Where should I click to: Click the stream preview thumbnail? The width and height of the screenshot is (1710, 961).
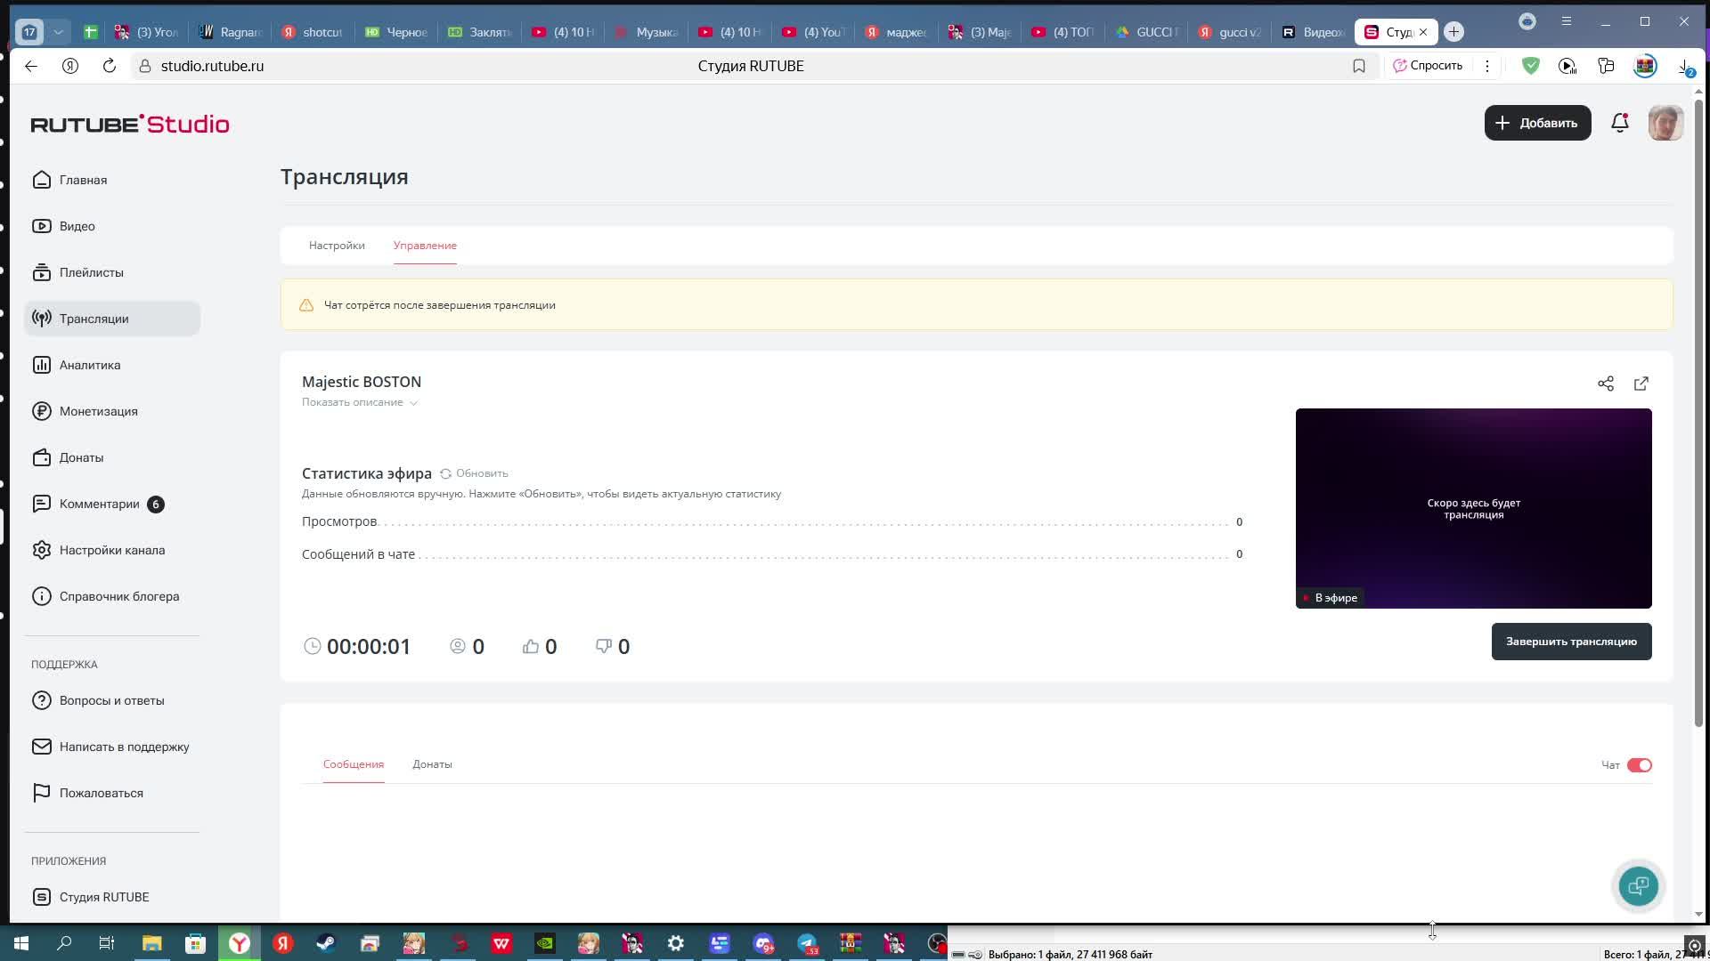[1472, 508]
